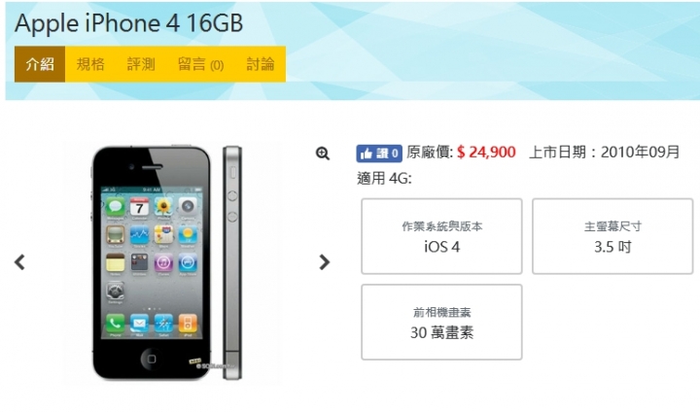Click the magnifier zoom icon
Screen dimensions: 700x412
pos(323,154)
